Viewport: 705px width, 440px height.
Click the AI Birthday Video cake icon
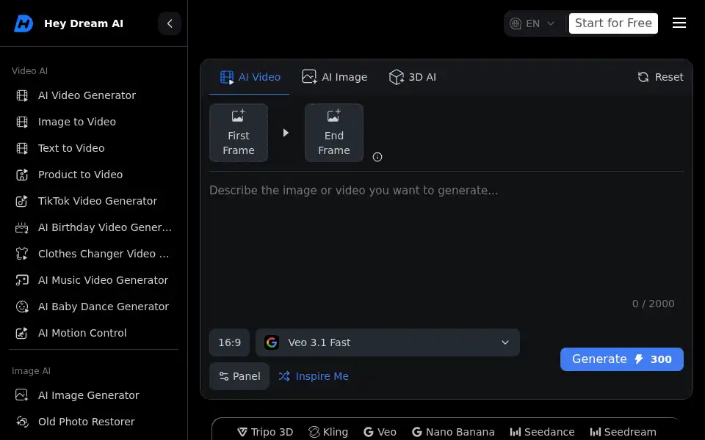(22, 227)
